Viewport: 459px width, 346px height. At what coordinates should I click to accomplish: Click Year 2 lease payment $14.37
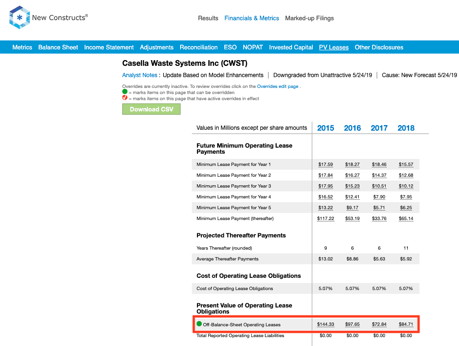379,175
